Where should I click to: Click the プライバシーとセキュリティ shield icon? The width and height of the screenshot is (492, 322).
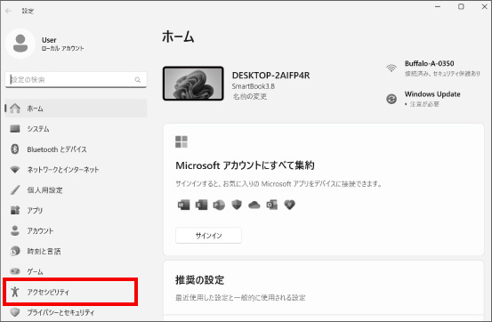[x=15, y=312]
